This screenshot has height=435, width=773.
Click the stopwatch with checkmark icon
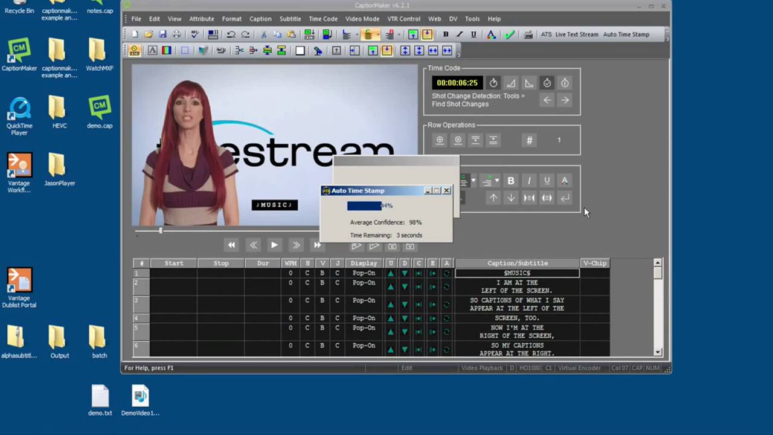[x=547, y=83]
